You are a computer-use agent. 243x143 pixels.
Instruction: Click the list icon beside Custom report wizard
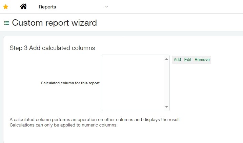point(6,23)
